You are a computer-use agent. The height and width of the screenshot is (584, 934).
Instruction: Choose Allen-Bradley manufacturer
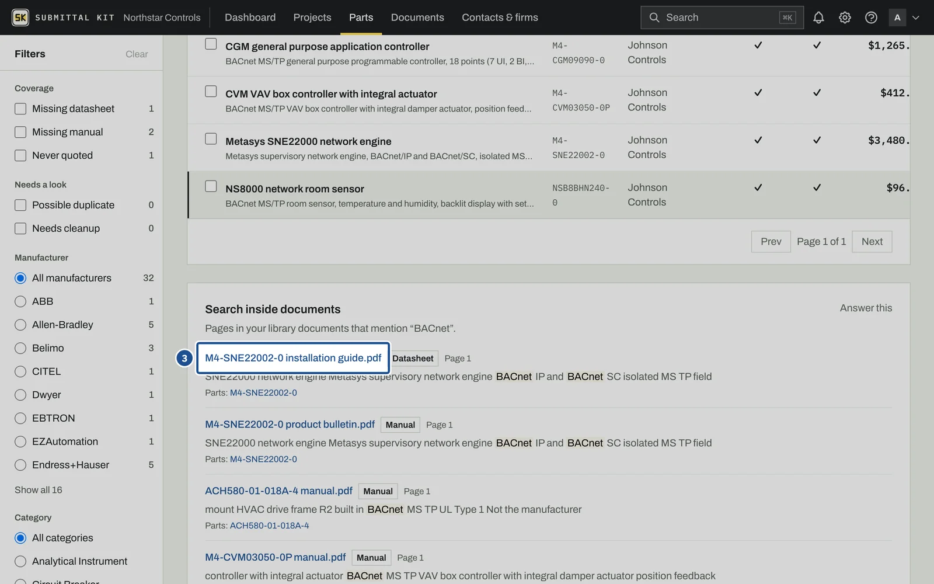coord(20,325)
